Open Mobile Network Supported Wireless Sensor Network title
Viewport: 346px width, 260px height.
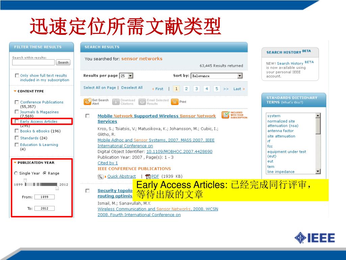[x=157, y=118]
